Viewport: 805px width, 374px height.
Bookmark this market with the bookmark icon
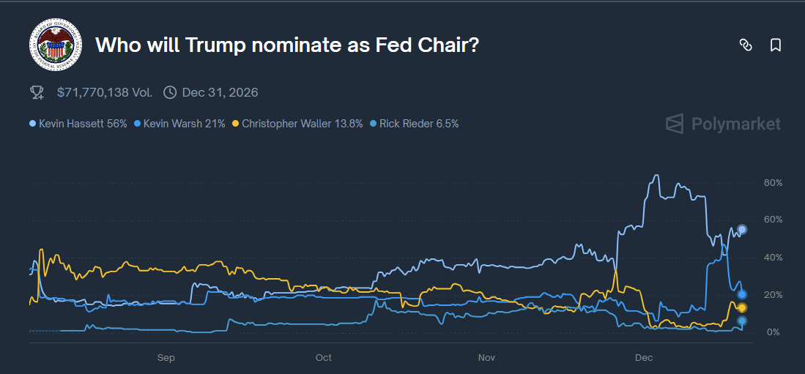[776, 45]
